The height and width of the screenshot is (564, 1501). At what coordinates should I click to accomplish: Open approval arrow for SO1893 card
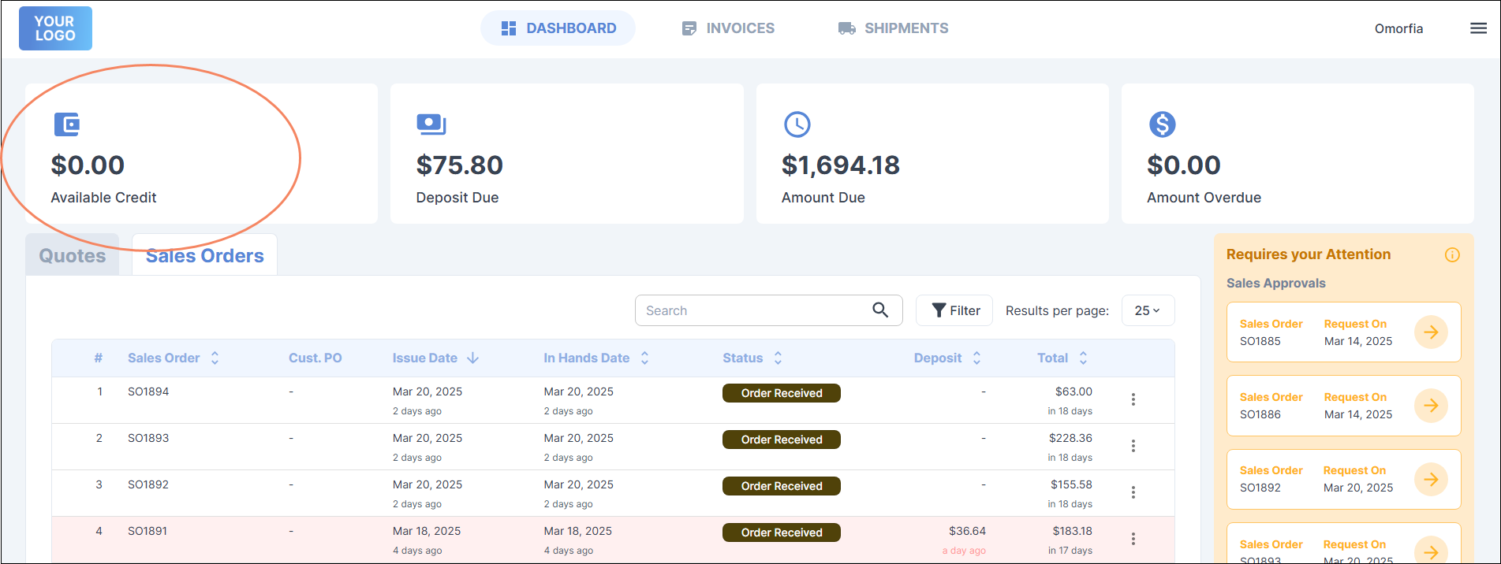point(1431,551)
